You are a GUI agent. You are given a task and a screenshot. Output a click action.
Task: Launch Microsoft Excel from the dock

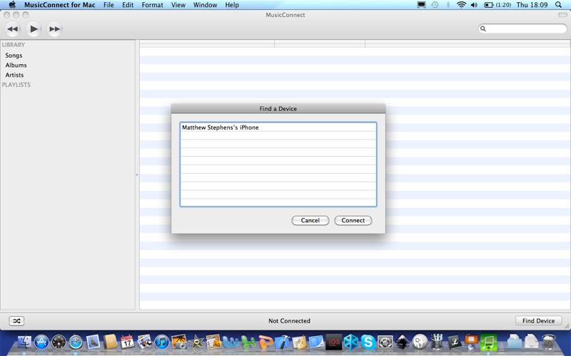click(x=248, y=342)
